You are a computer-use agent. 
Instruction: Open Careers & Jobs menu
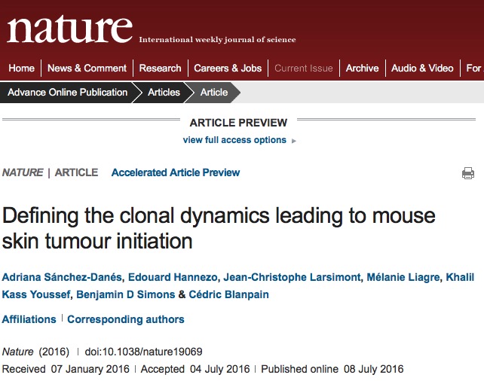[x=228, y=68]
